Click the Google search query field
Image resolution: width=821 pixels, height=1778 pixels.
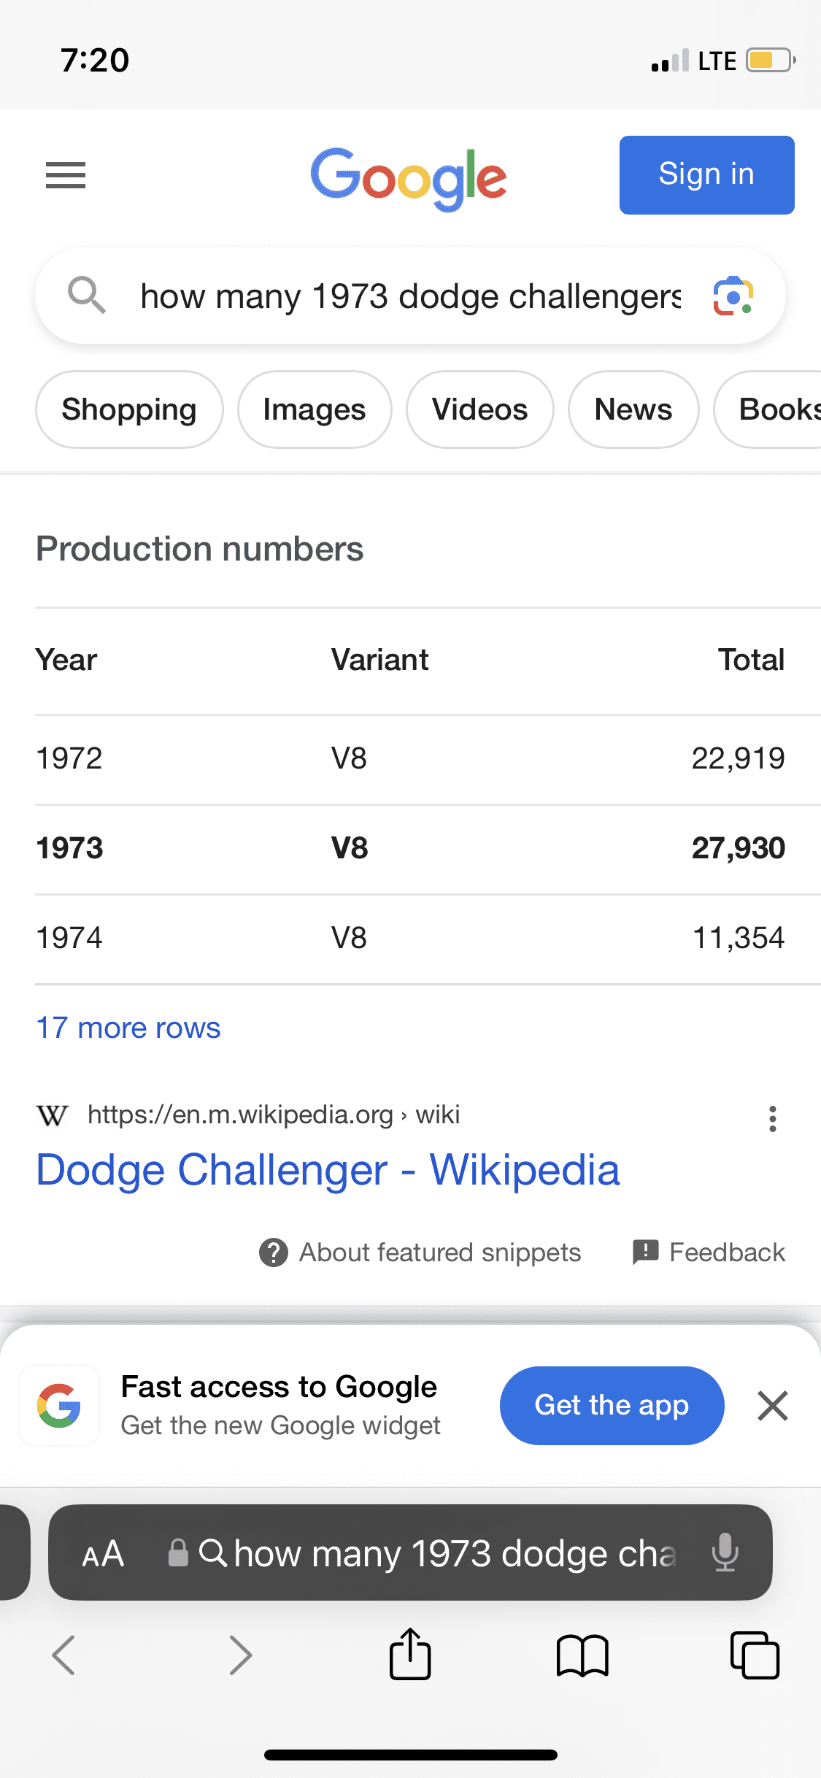coord(409,296)
